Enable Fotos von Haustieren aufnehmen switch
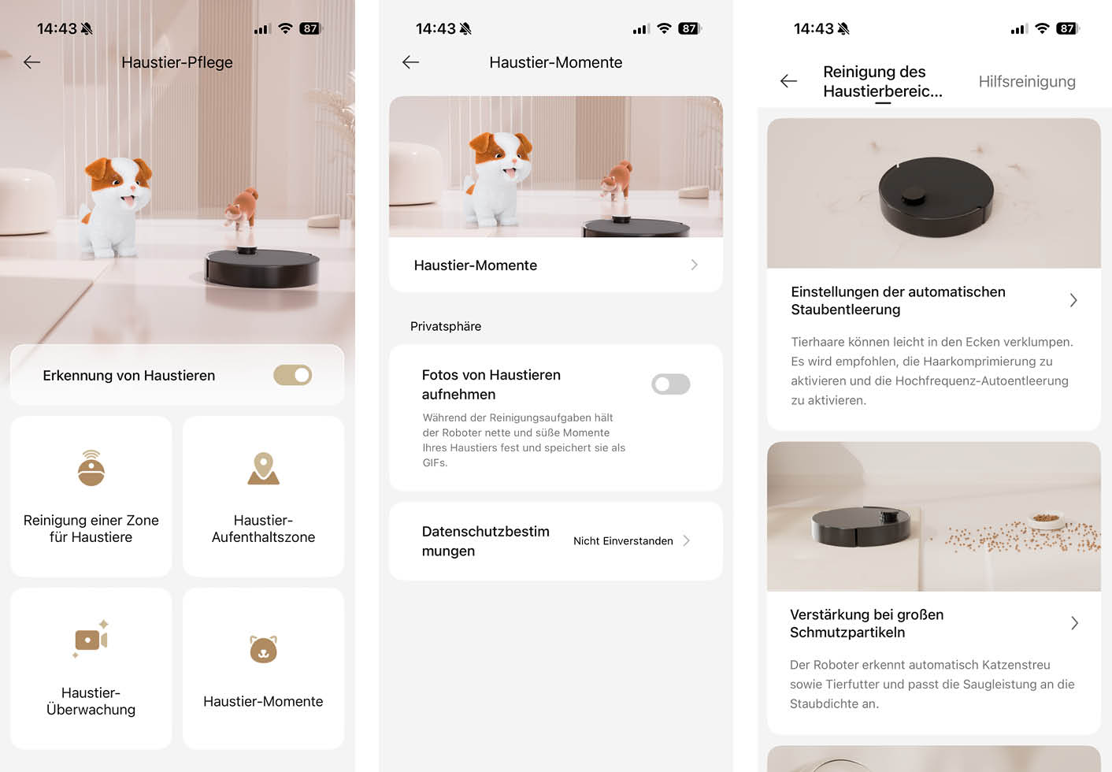The width and height of the screenshot is (1112, 772). pos(670,384)
